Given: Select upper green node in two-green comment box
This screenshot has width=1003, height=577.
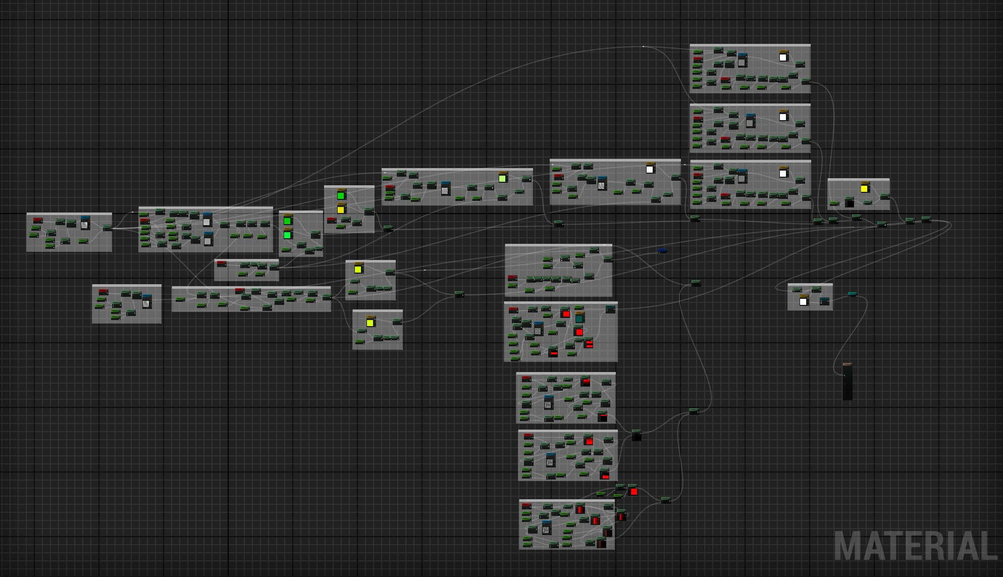Looking at the screenshot, I should tap(288, 221).
